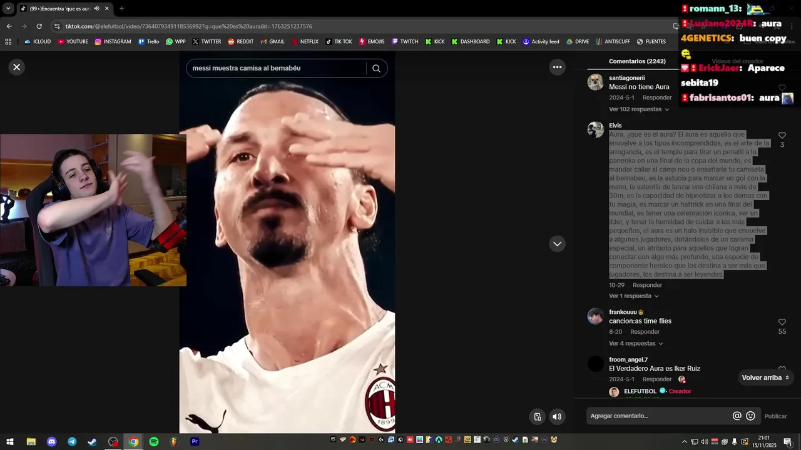This screenshot has height=450, width=801.
Task: Open the GMAIL bookmark
Action: (x=272, y=42)
